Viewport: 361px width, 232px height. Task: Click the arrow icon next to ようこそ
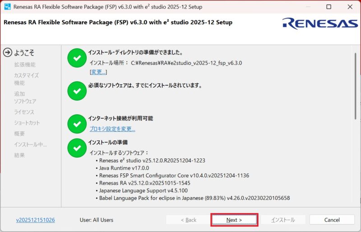click(x=7, y=52)
